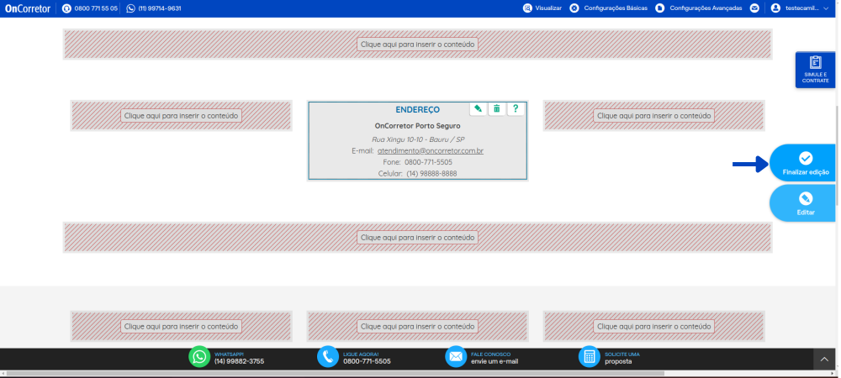The image size is (841, 378).
Task: Click Fale Conosco envelope icon in bottom bar
Action: pos(456,357)
